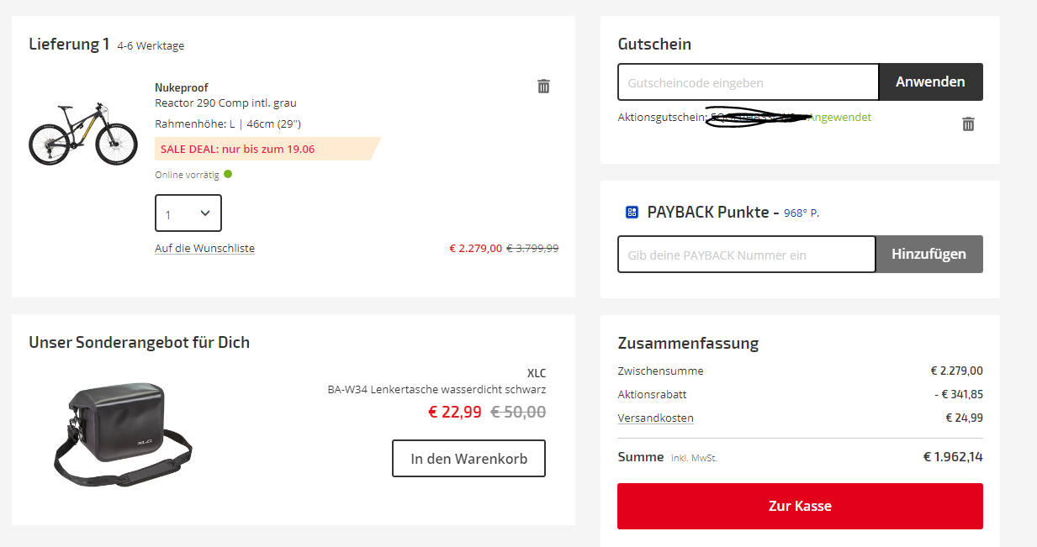Open the Nukeproof bike product thumbnail
This screenshot has width=1037, height=547.
[82, 134]
